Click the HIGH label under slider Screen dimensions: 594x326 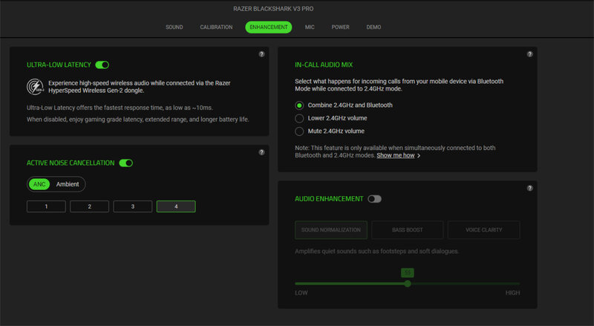point(512,293)
